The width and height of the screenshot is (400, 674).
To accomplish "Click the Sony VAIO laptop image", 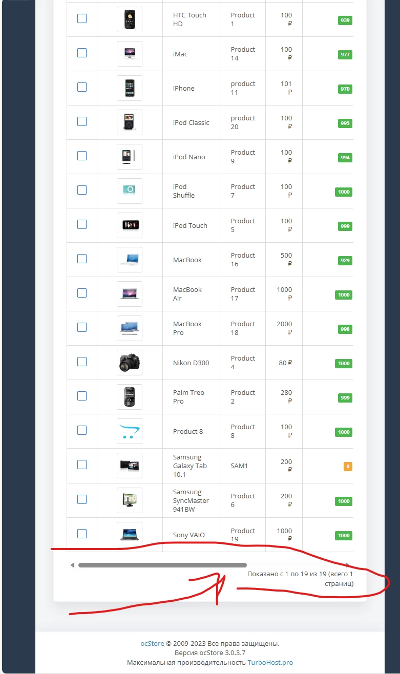I will click(x=130, y=535).
